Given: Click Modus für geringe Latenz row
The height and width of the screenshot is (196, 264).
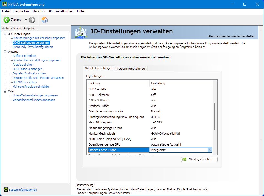Looking at the screenshot, I should click(150, 128).
